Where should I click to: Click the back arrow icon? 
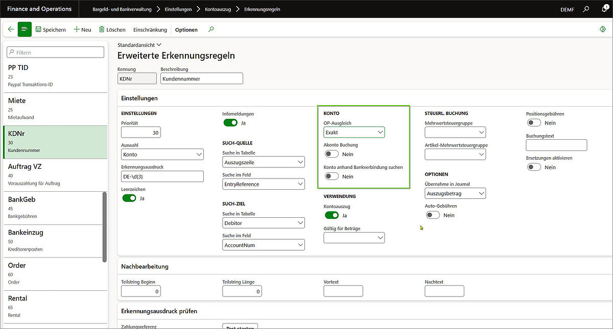tap(11, 30)
